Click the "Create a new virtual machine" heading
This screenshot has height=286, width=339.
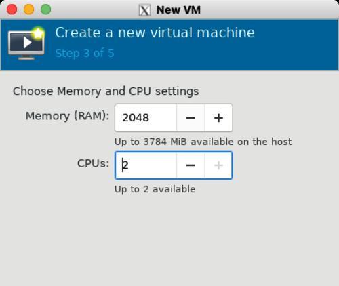coord(155,33)
